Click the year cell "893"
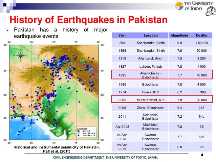 point(122,43)
